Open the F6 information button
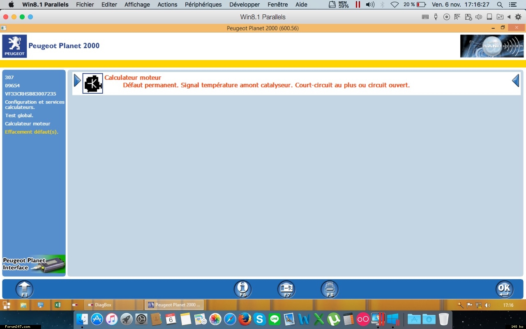The image size is (526, 329). point(243,289)
